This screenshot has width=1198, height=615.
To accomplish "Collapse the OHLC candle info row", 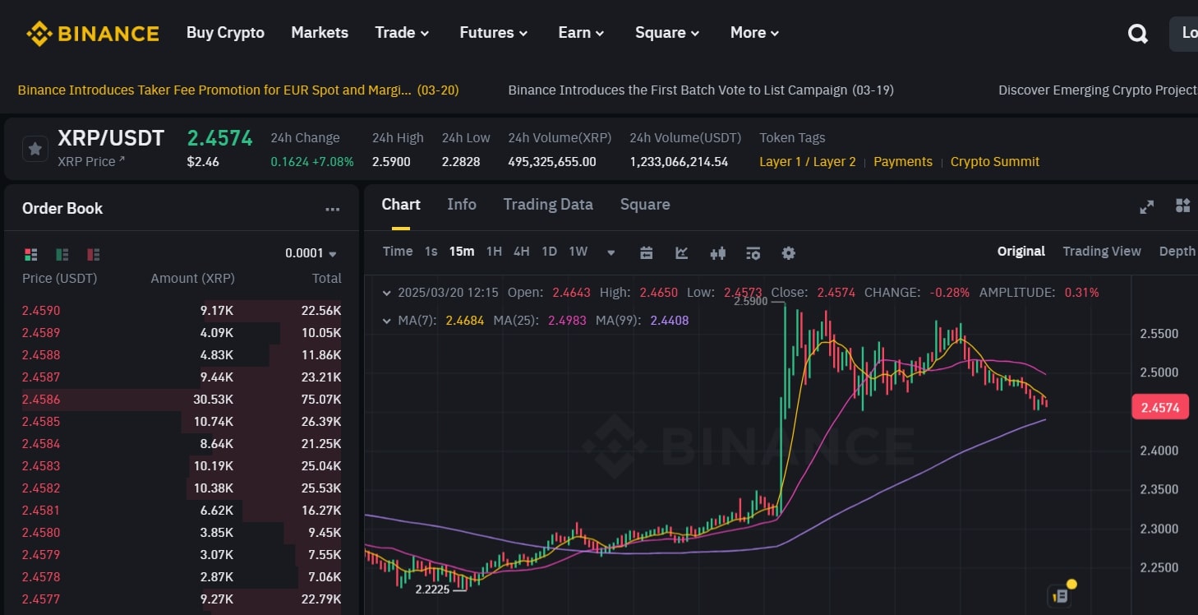I will 387,292.
